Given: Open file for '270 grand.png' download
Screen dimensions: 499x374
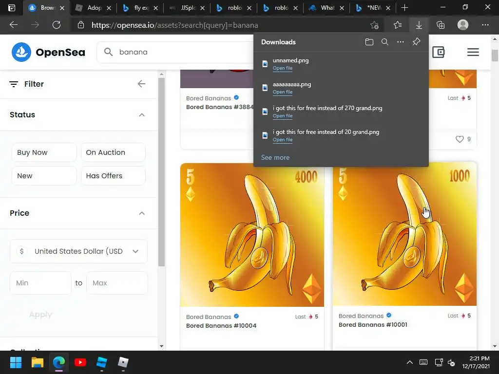Looking at the screenshot, I should pyautogui.click(x=282, y=116).
